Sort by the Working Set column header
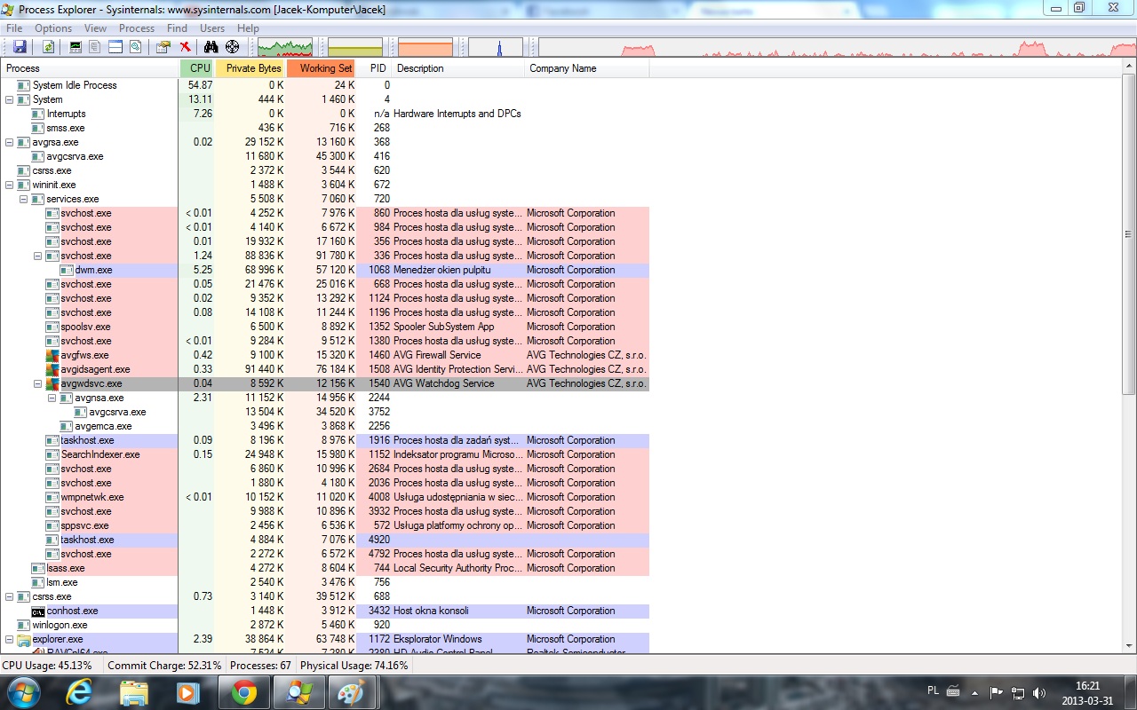The image size is (1137, 710). pos(322,68)
